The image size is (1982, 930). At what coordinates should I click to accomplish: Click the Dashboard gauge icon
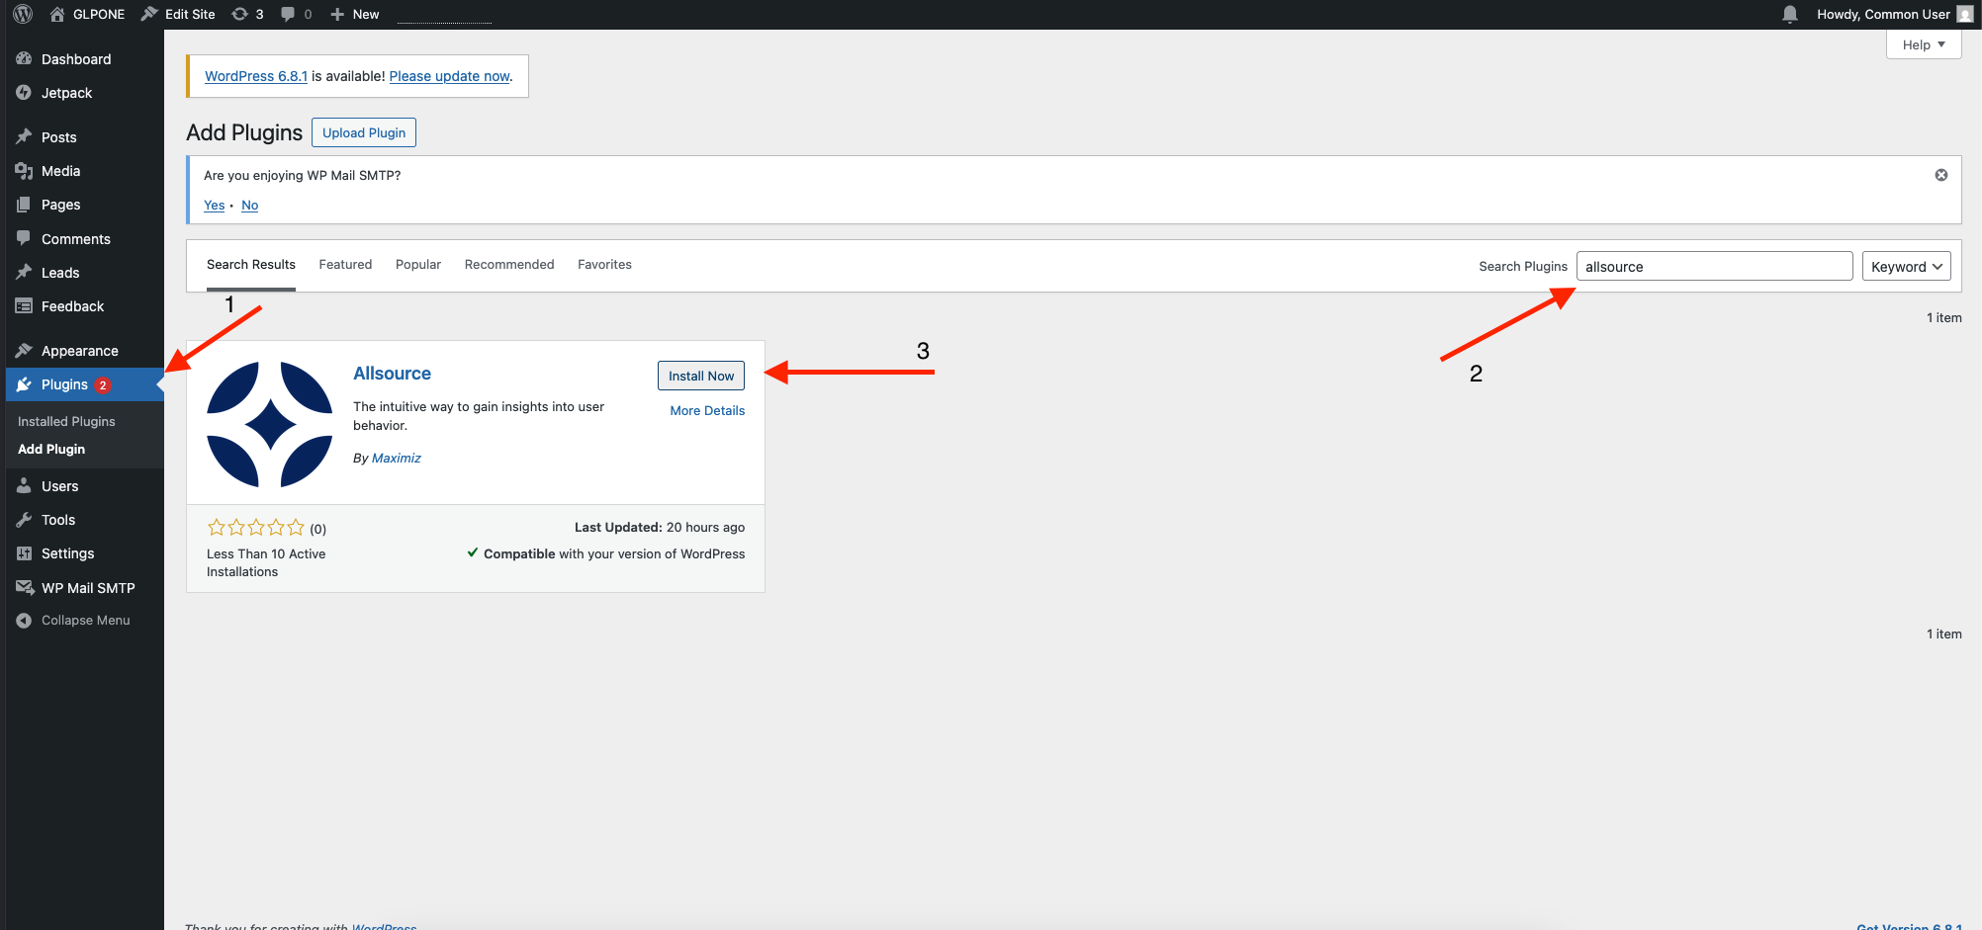pos(24,58)
